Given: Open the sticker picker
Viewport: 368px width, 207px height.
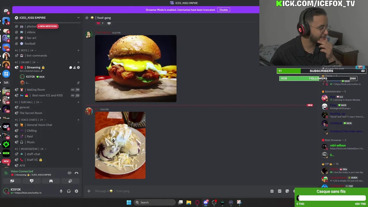Looking at the screenshot, I should point(287,191).
